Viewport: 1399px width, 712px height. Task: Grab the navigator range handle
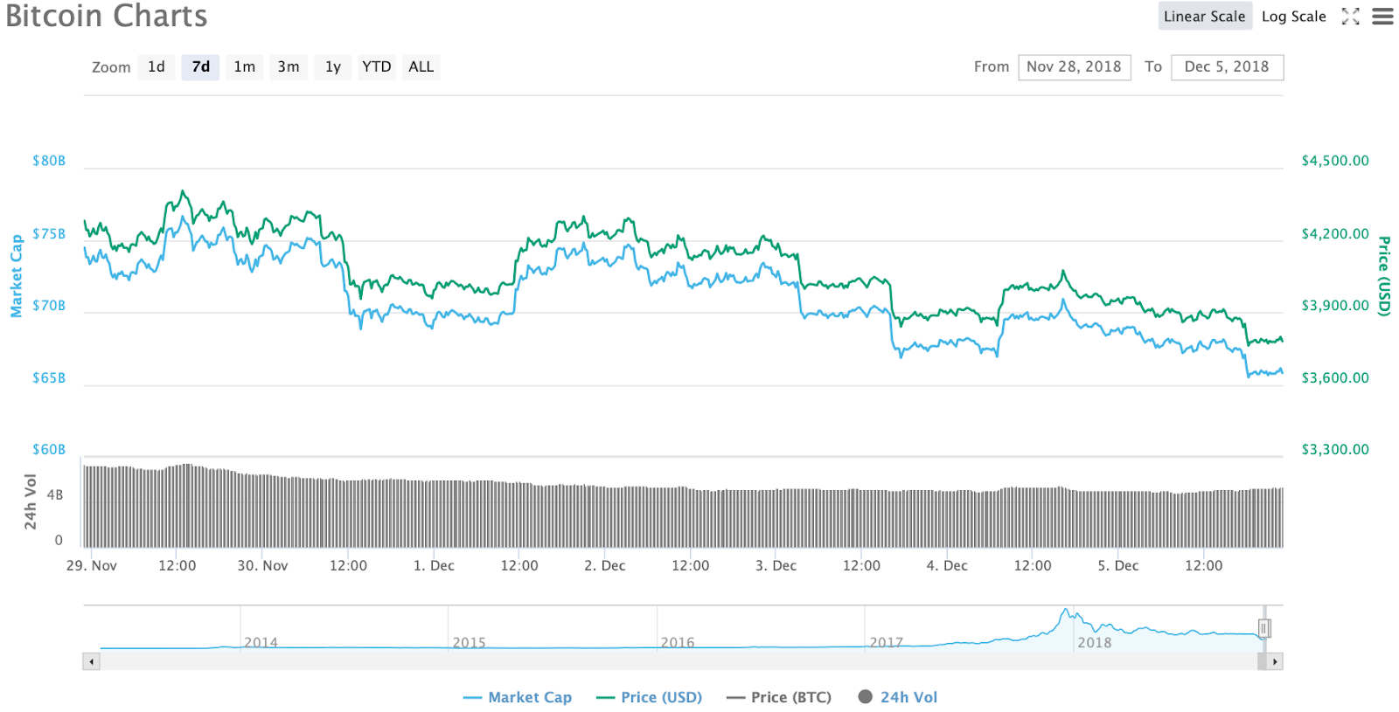pos(1264,628)
